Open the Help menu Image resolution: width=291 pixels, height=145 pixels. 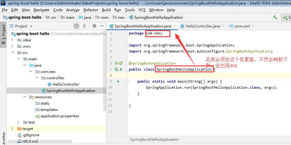pyautogui.click(x=171, y=10)
